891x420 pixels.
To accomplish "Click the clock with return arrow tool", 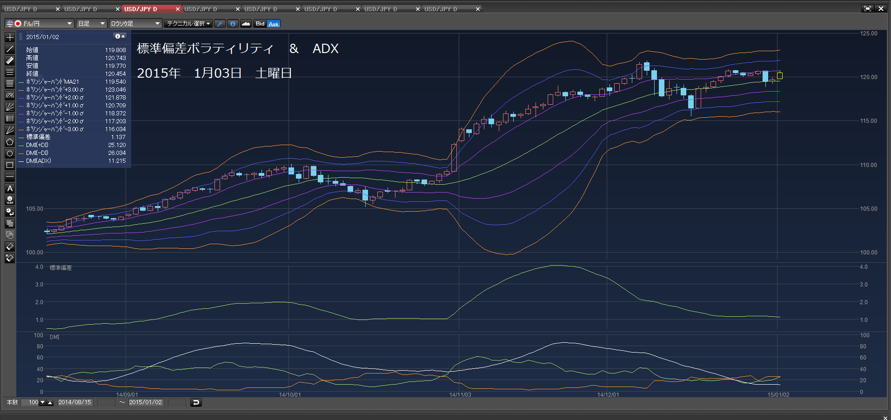I will pyautogui.click(x=10, y=212).
